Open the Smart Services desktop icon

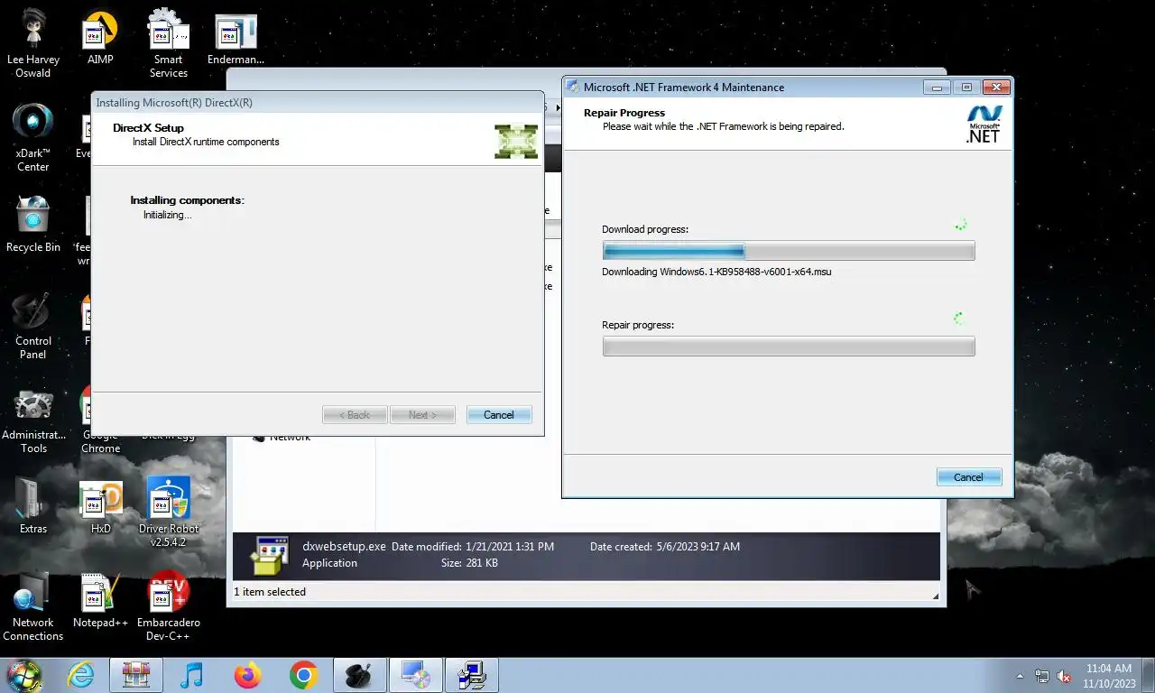click(169, 43)
